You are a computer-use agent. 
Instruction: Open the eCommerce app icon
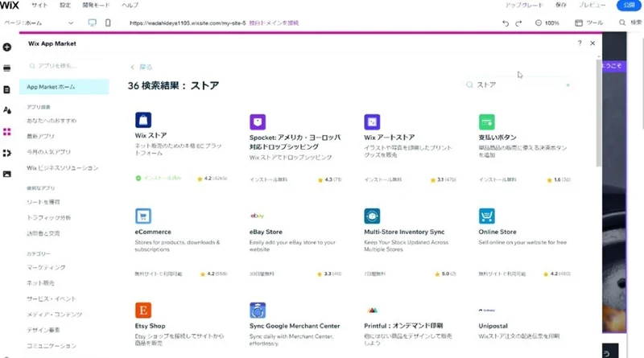143,216
